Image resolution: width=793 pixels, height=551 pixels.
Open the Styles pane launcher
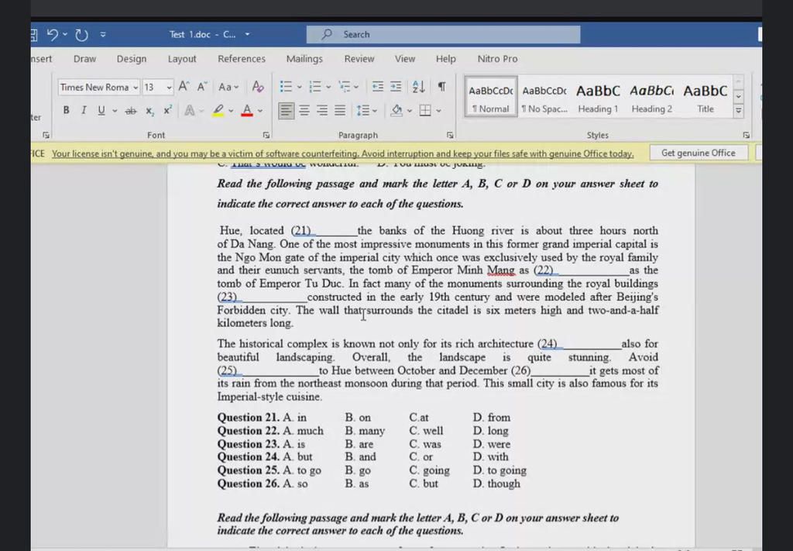(x=746, y=135)
